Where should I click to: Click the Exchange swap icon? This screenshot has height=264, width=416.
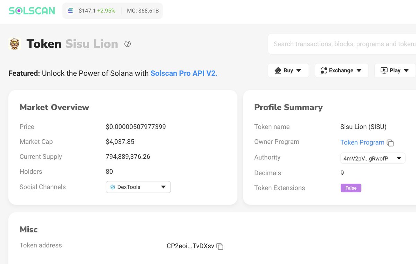click(x=324, y=71)
